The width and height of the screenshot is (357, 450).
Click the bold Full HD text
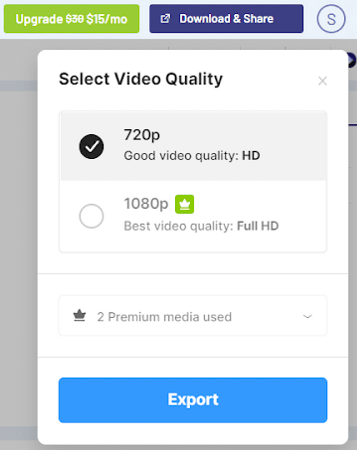point(258,226)
